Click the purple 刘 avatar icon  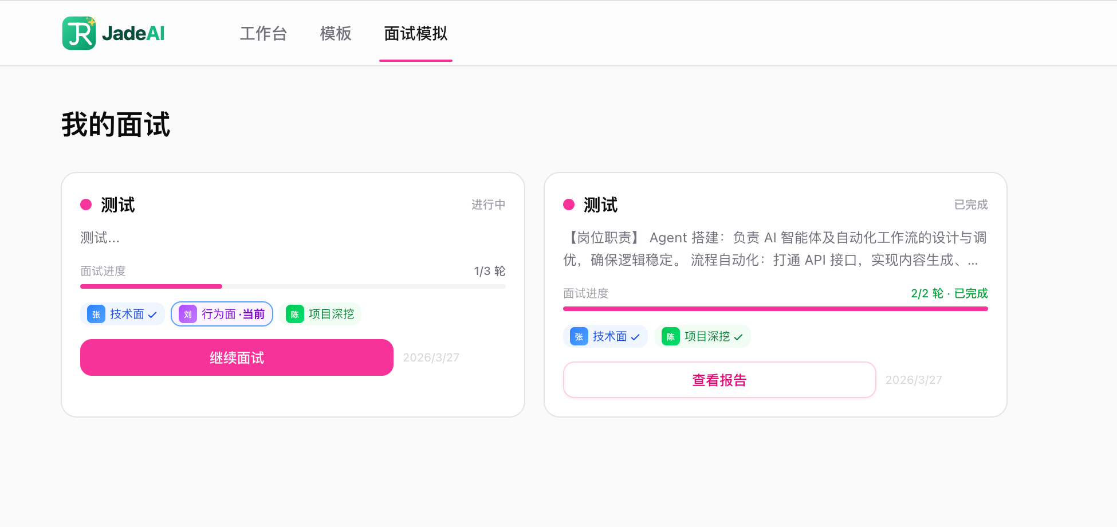click(188, 314)
